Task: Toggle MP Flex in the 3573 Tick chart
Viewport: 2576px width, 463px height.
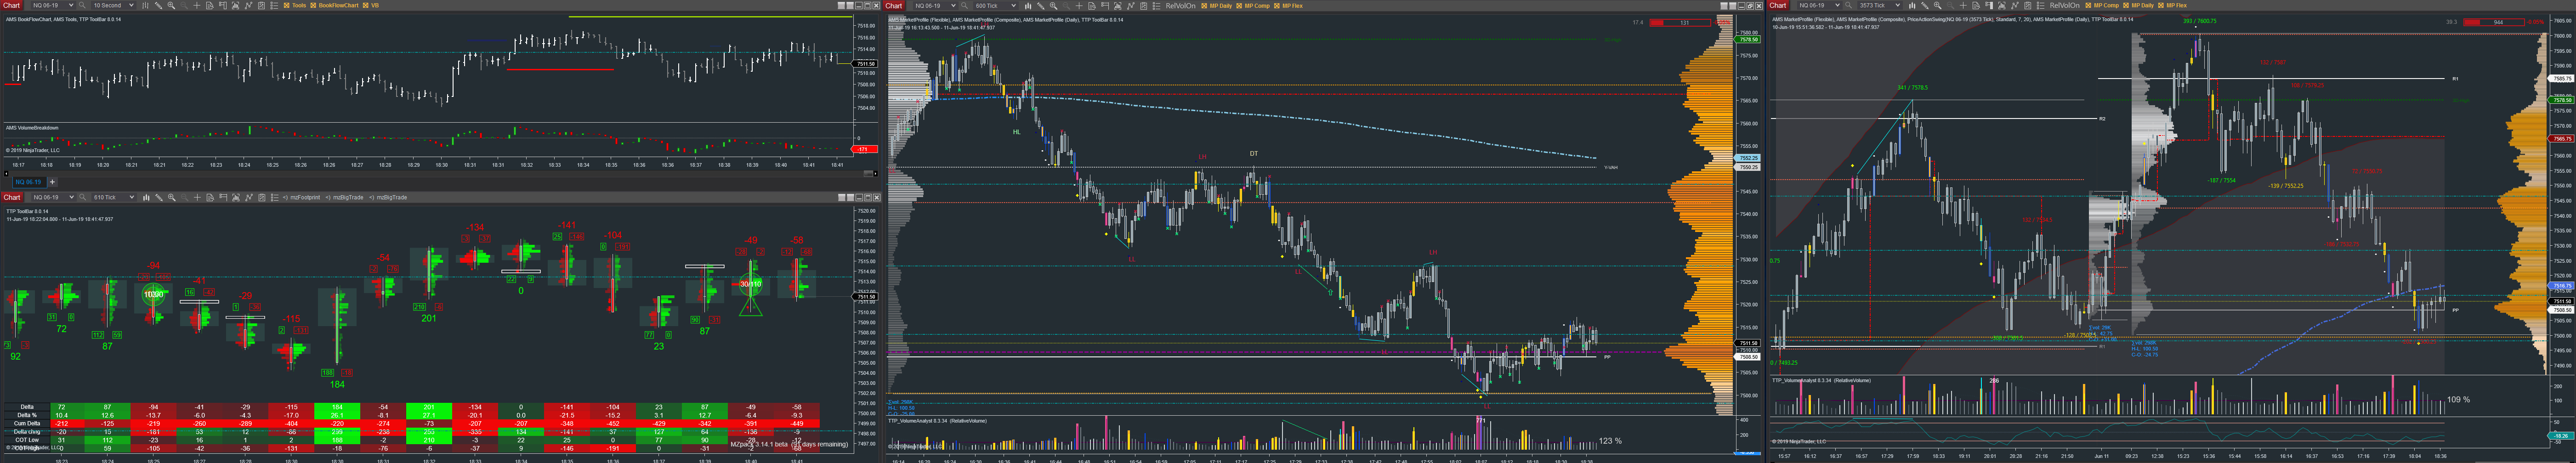Action: [x=2161, y=5]
